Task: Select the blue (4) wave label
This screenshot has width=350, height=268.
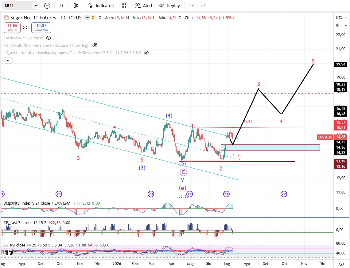Action: (169, 115)
